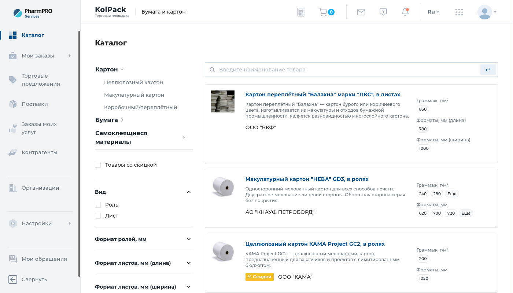Click the Торговые предложения tag icon
The image size is (513, 293).
coord(13,80)
